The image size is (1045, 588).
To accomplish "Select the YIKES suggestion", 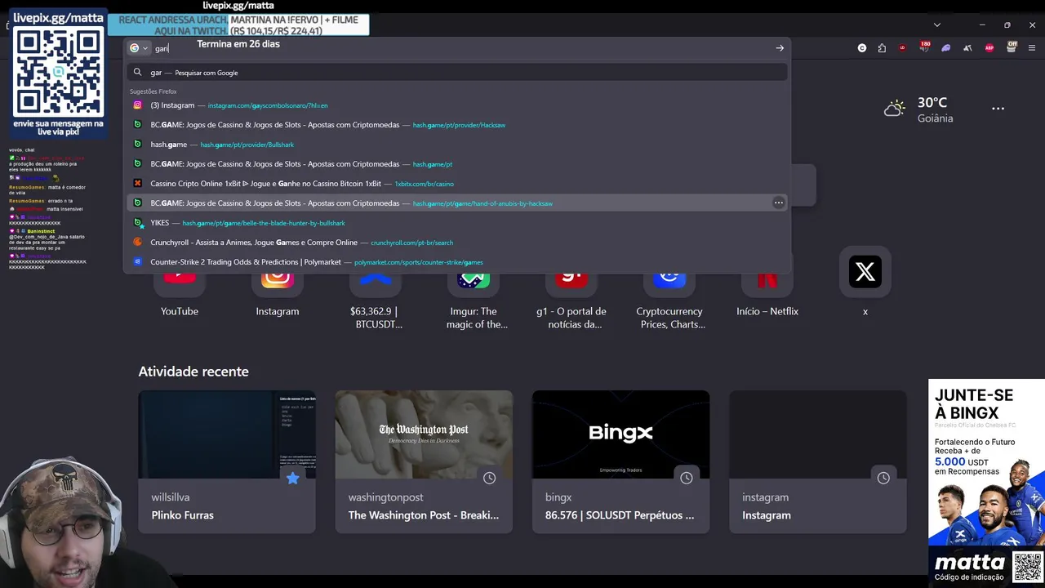I will point(457,223).
